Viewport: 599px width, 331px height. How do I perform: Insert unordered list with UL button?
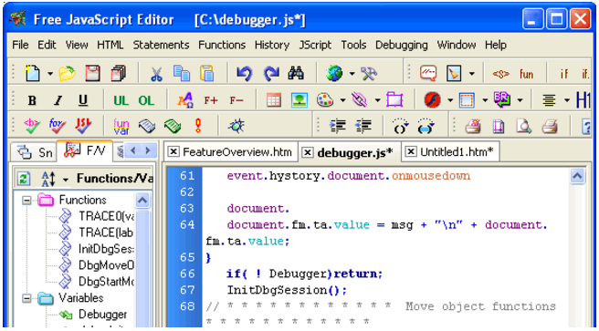[x=121, y=100]
